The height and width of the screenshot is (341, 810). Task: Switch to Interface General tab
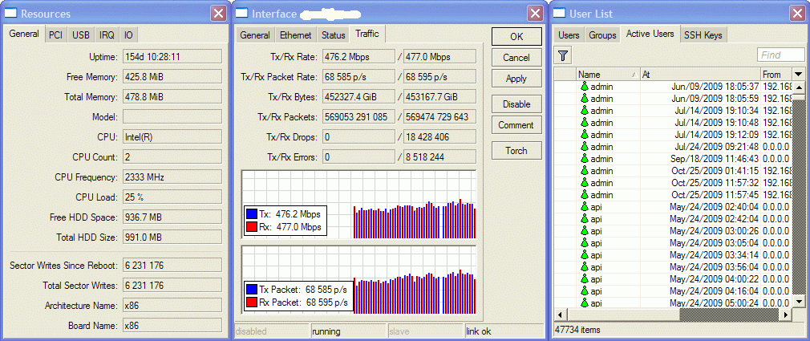(255, 35)
